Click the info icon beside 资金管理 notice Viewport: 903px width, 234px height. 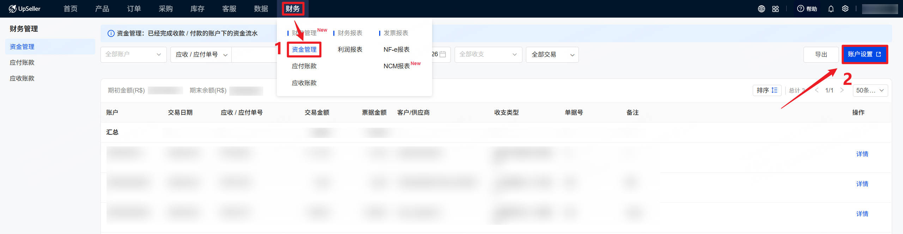coord(111,33)
